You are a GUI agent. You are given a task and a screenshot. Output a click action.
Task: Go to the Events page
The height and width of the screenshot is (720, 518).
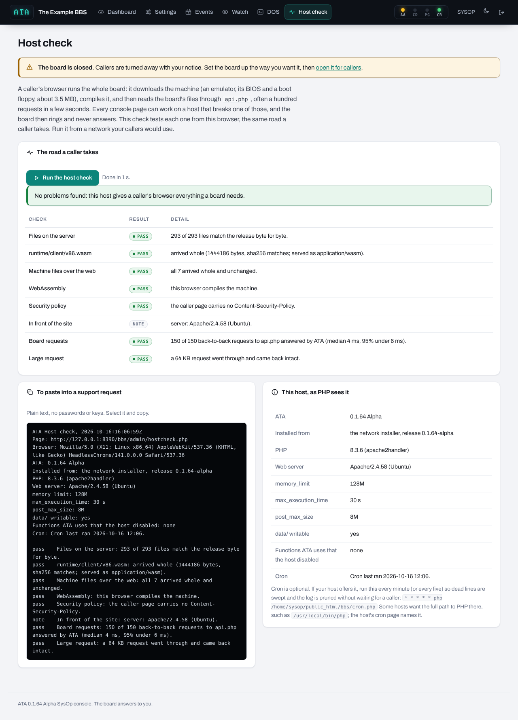click(x=199, y=12)
